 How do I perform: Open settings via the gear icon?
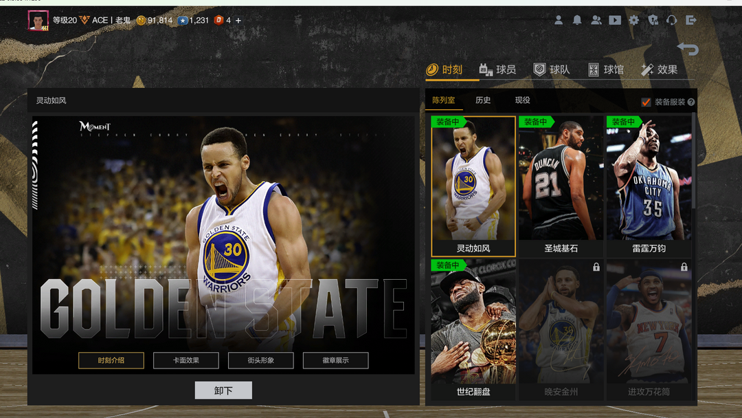(x=634, y=20)
